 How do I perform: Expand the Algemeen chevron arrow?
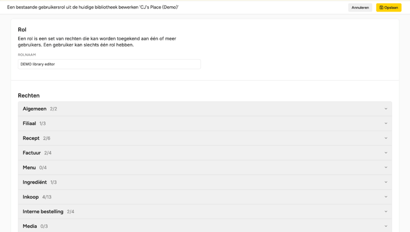click(x=386, y=109)
